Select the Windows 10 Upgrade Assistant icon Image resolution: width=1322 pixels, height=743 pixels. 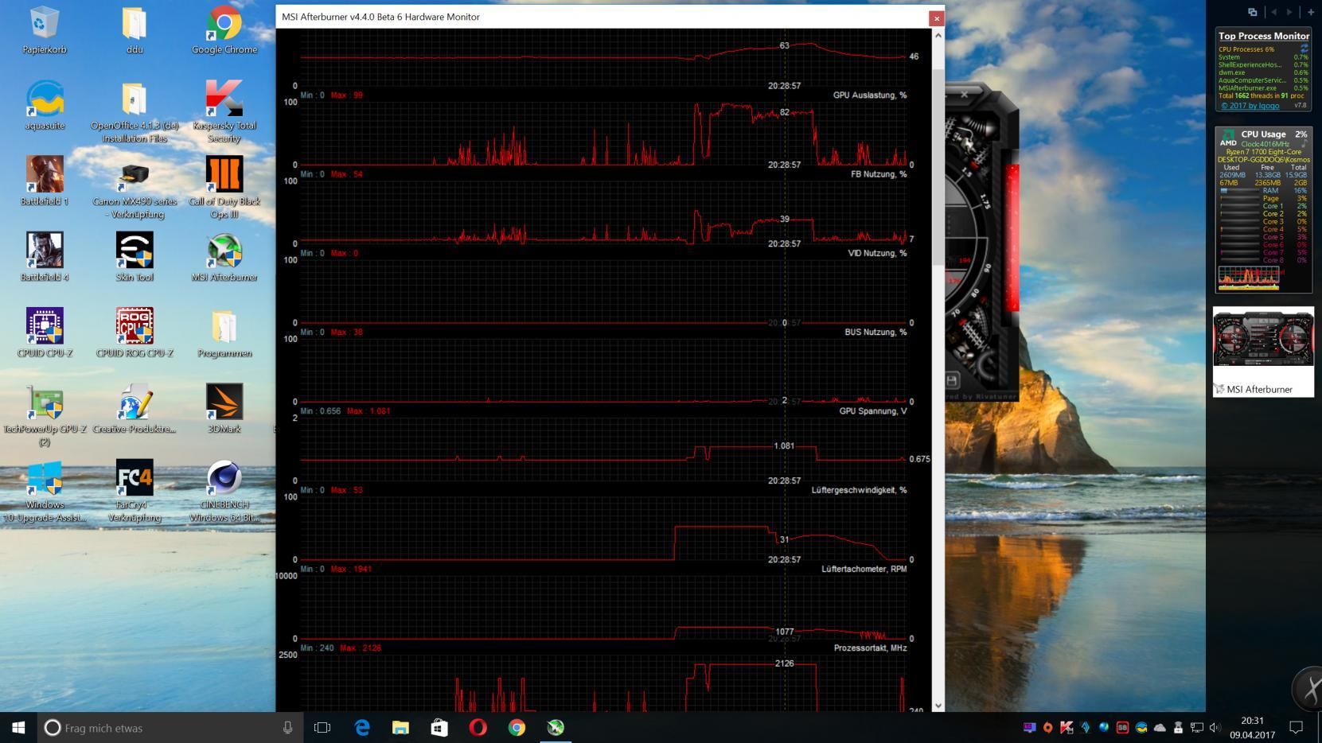click(45, 491)
